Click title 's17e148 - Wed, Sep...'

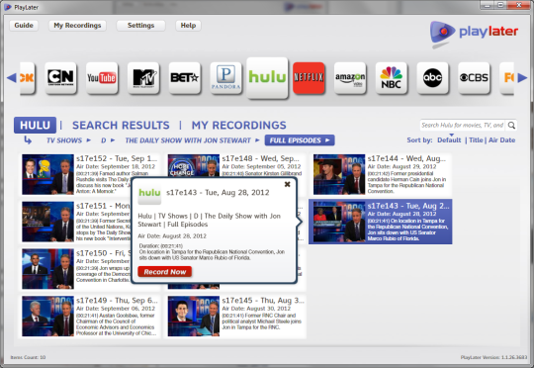coord(260,158)
